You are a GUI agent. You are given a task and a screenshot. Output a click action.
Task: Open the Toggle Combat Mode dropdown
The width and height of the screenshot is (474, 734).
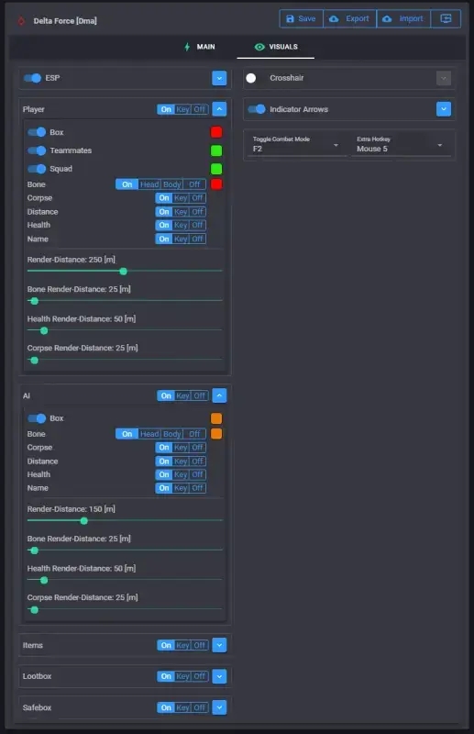(x=295, y=145)
